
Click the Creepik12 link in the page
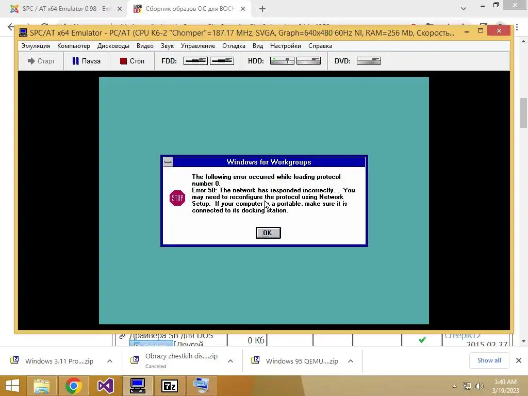coord(463,336)
